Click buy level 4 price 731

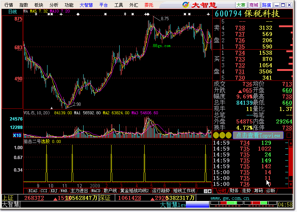click(240, 72)
